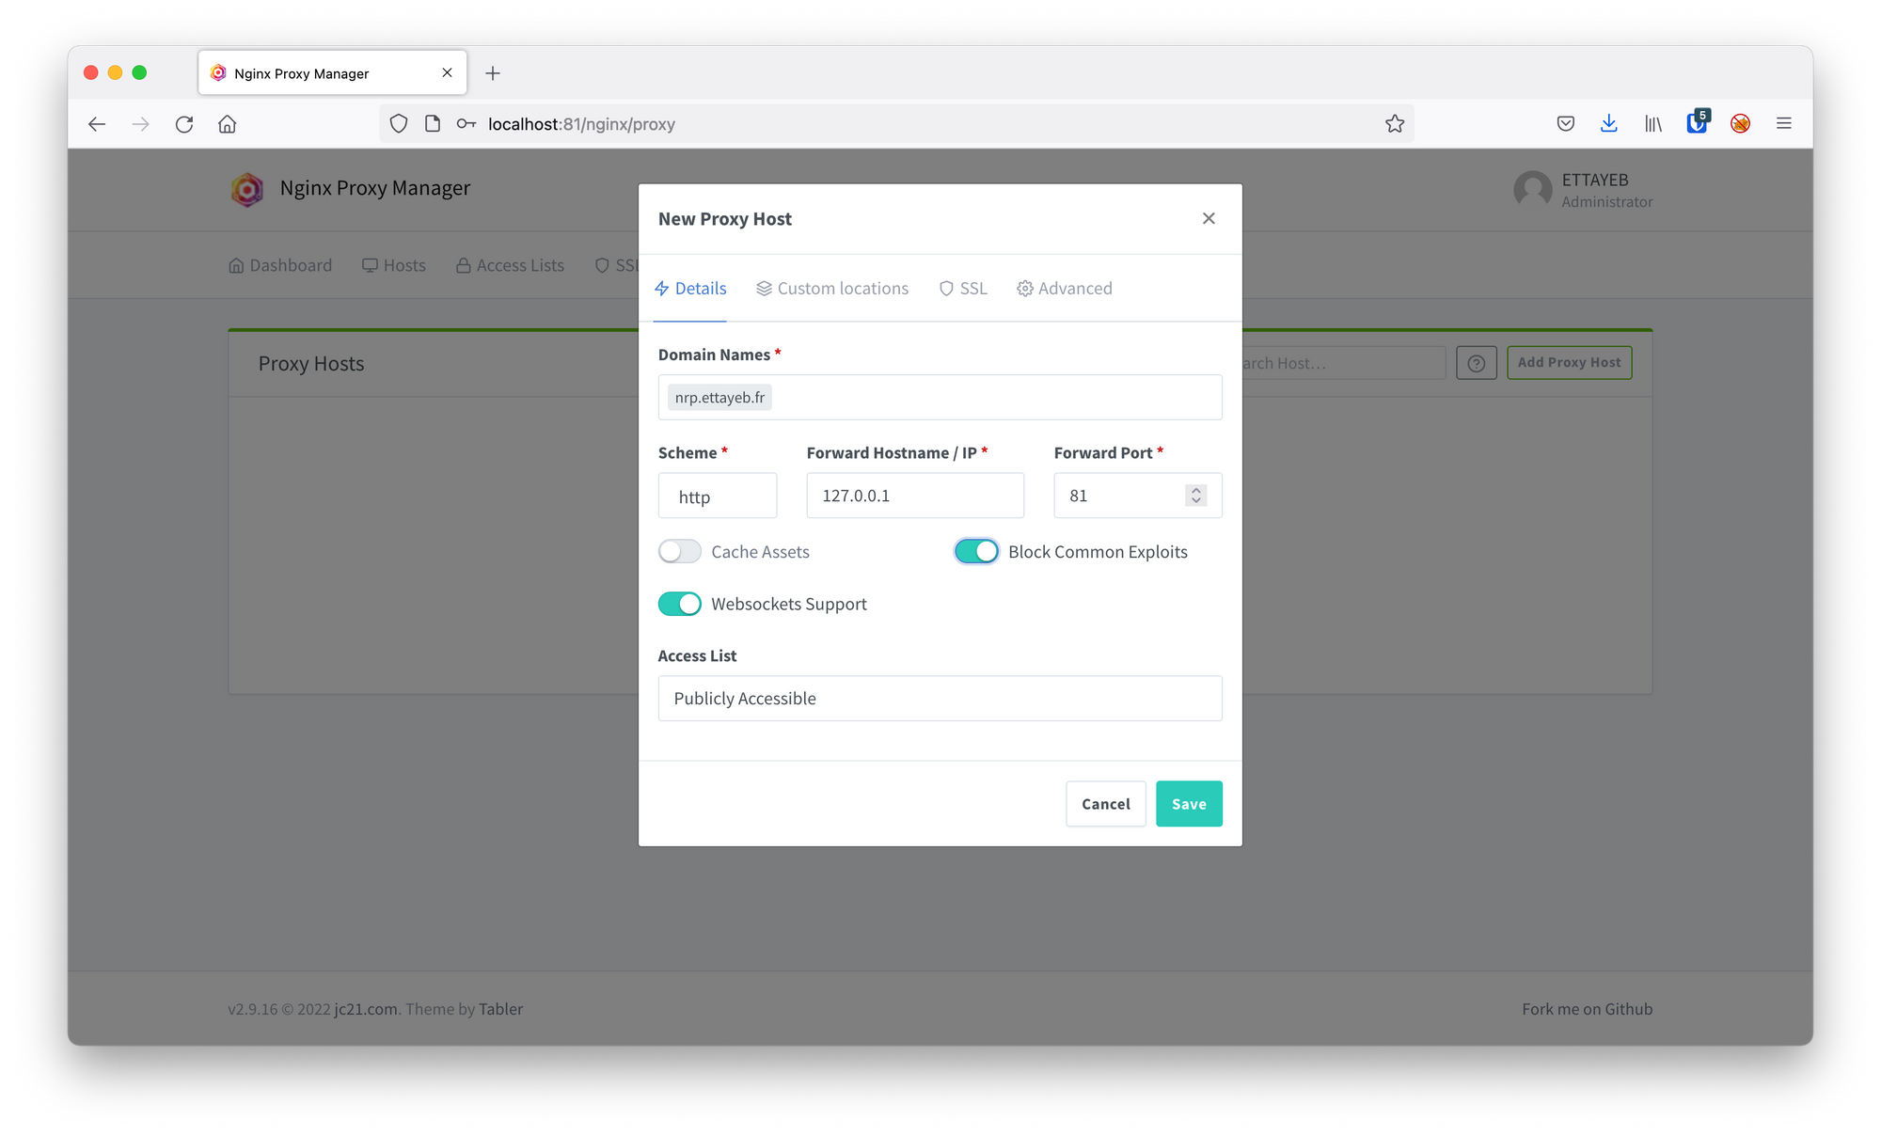This screenshot has height=1135, width=1881.
Task: Click the Save button
Action: tap(1189, 804)
